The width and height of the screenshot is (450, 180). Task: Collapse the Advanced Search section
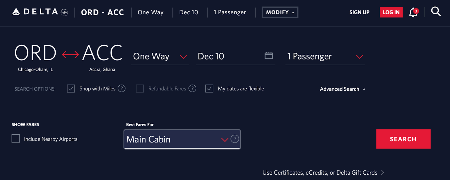[342, 89]
